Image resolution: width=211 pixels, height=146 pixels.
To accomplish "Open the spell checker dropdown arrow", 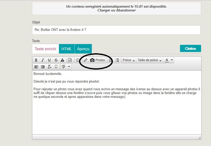I will pyautogui.click(x=69, y=67).
